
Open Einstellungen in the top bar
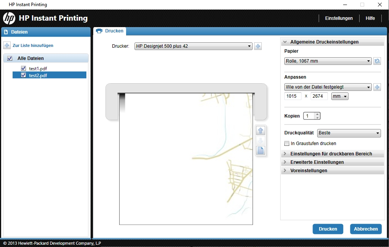coord(339,18)
